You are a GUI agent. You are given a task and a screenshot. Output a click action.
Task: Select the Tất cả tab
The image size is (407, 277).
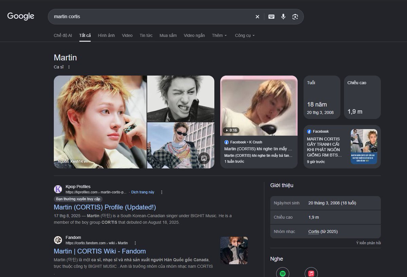click(85, 35)
